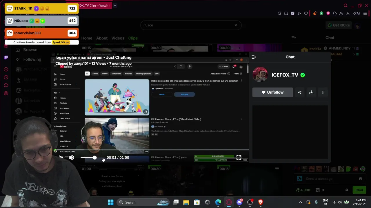
Task: Take a snapshot with the Opera capture icon
Action: (286, 14)
